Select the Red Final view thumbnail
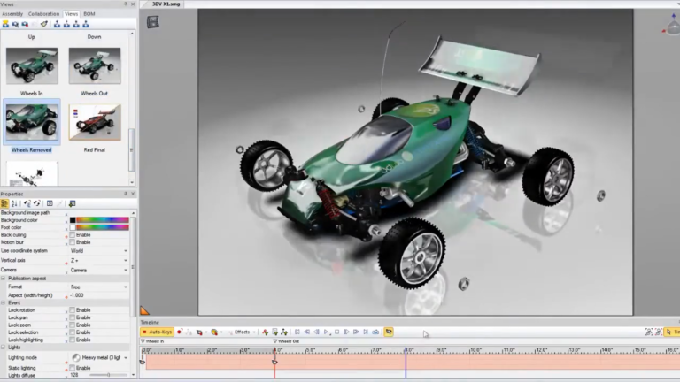680x382 pixels. [x=95, y=123]
